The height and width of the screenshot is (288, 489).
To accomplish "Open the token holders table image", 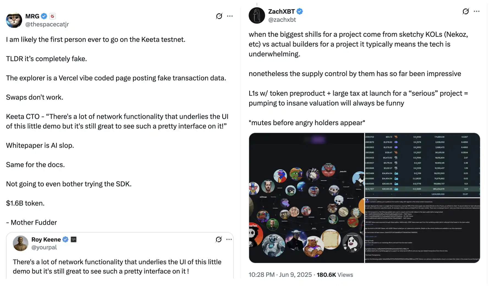I will pos(422,165).
